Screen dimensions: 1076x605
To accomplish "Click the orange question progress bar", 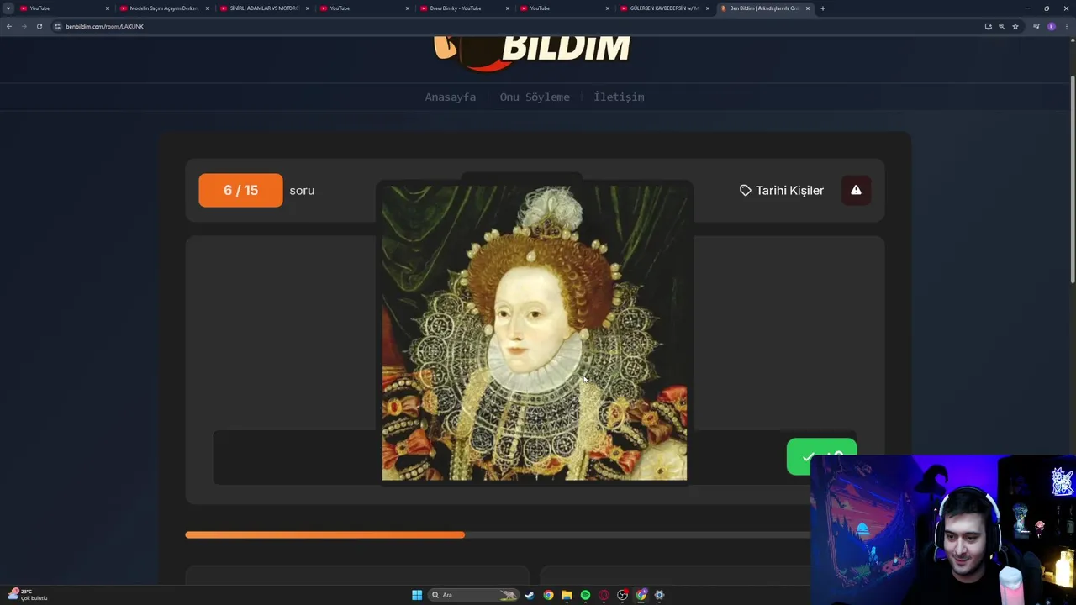I will pos(324,534).
